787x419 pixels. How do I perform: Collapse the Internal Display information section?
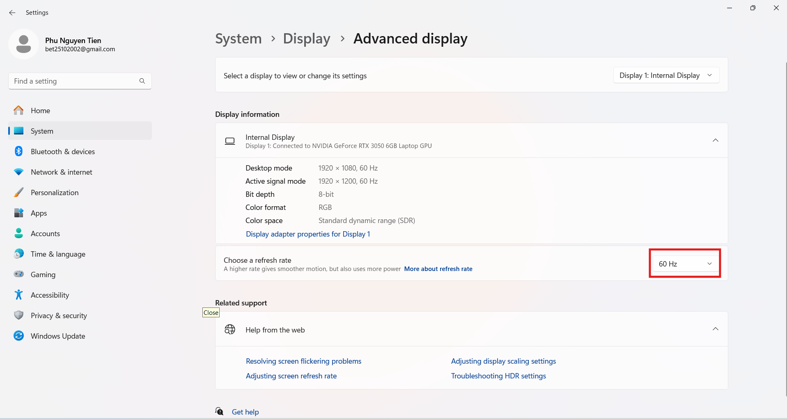click(715, 140)
